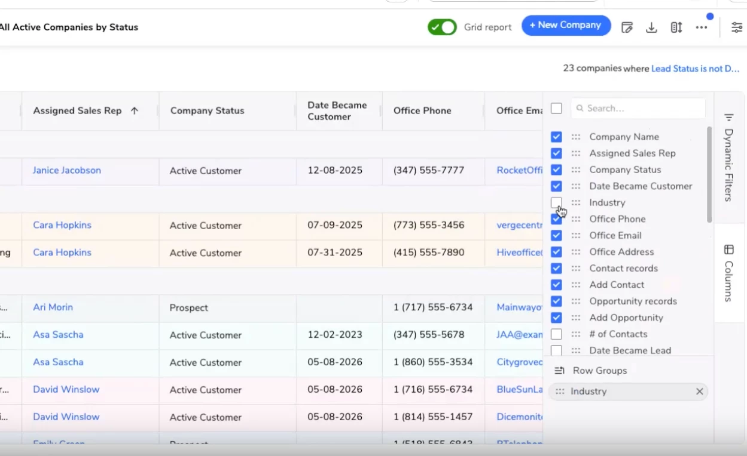This screenshot has width=747, height=456.
Task: Click drag handle next to Contact records
Action: 575,268
